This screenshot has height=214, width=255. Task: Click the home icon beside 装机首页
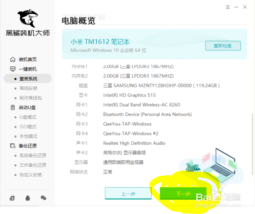[13, 60]
